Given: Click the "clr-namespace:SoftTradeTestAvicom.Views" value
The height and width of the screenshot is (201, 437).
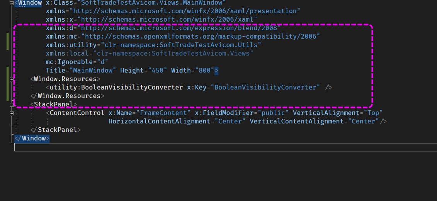Looking at the screenshot, I should [173, 53].
